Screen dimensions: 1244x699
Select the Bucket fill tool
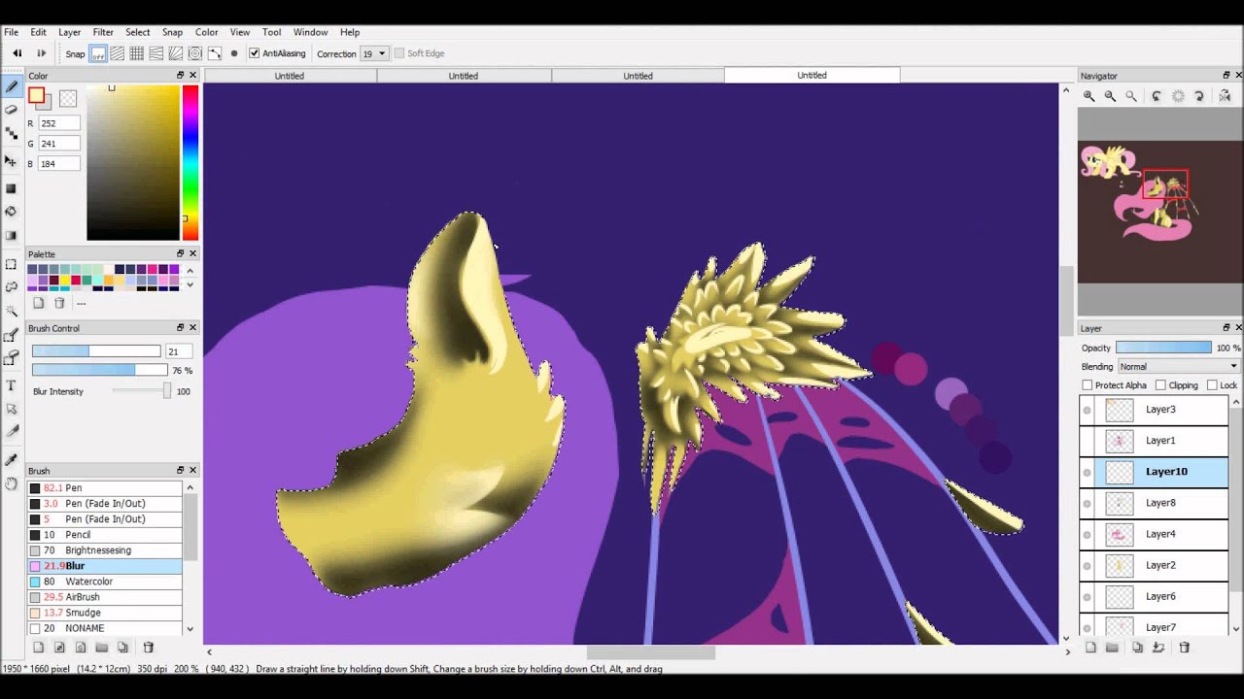[x=12, y=211]
